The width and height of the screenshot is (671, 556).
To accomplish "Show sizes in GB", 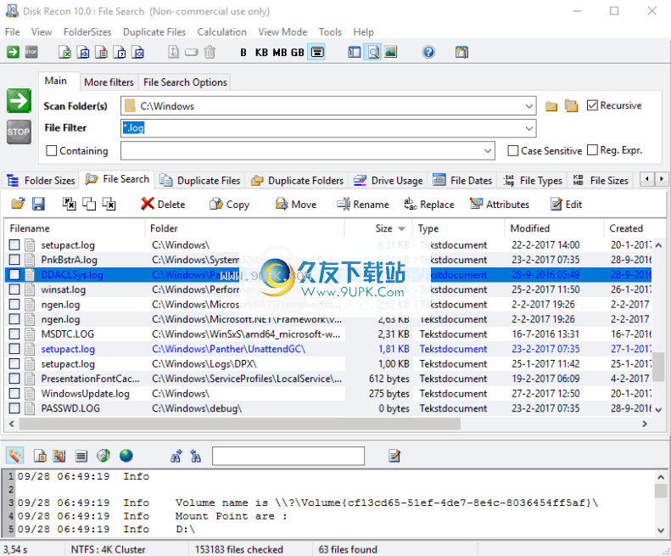I will click(298, 53).
